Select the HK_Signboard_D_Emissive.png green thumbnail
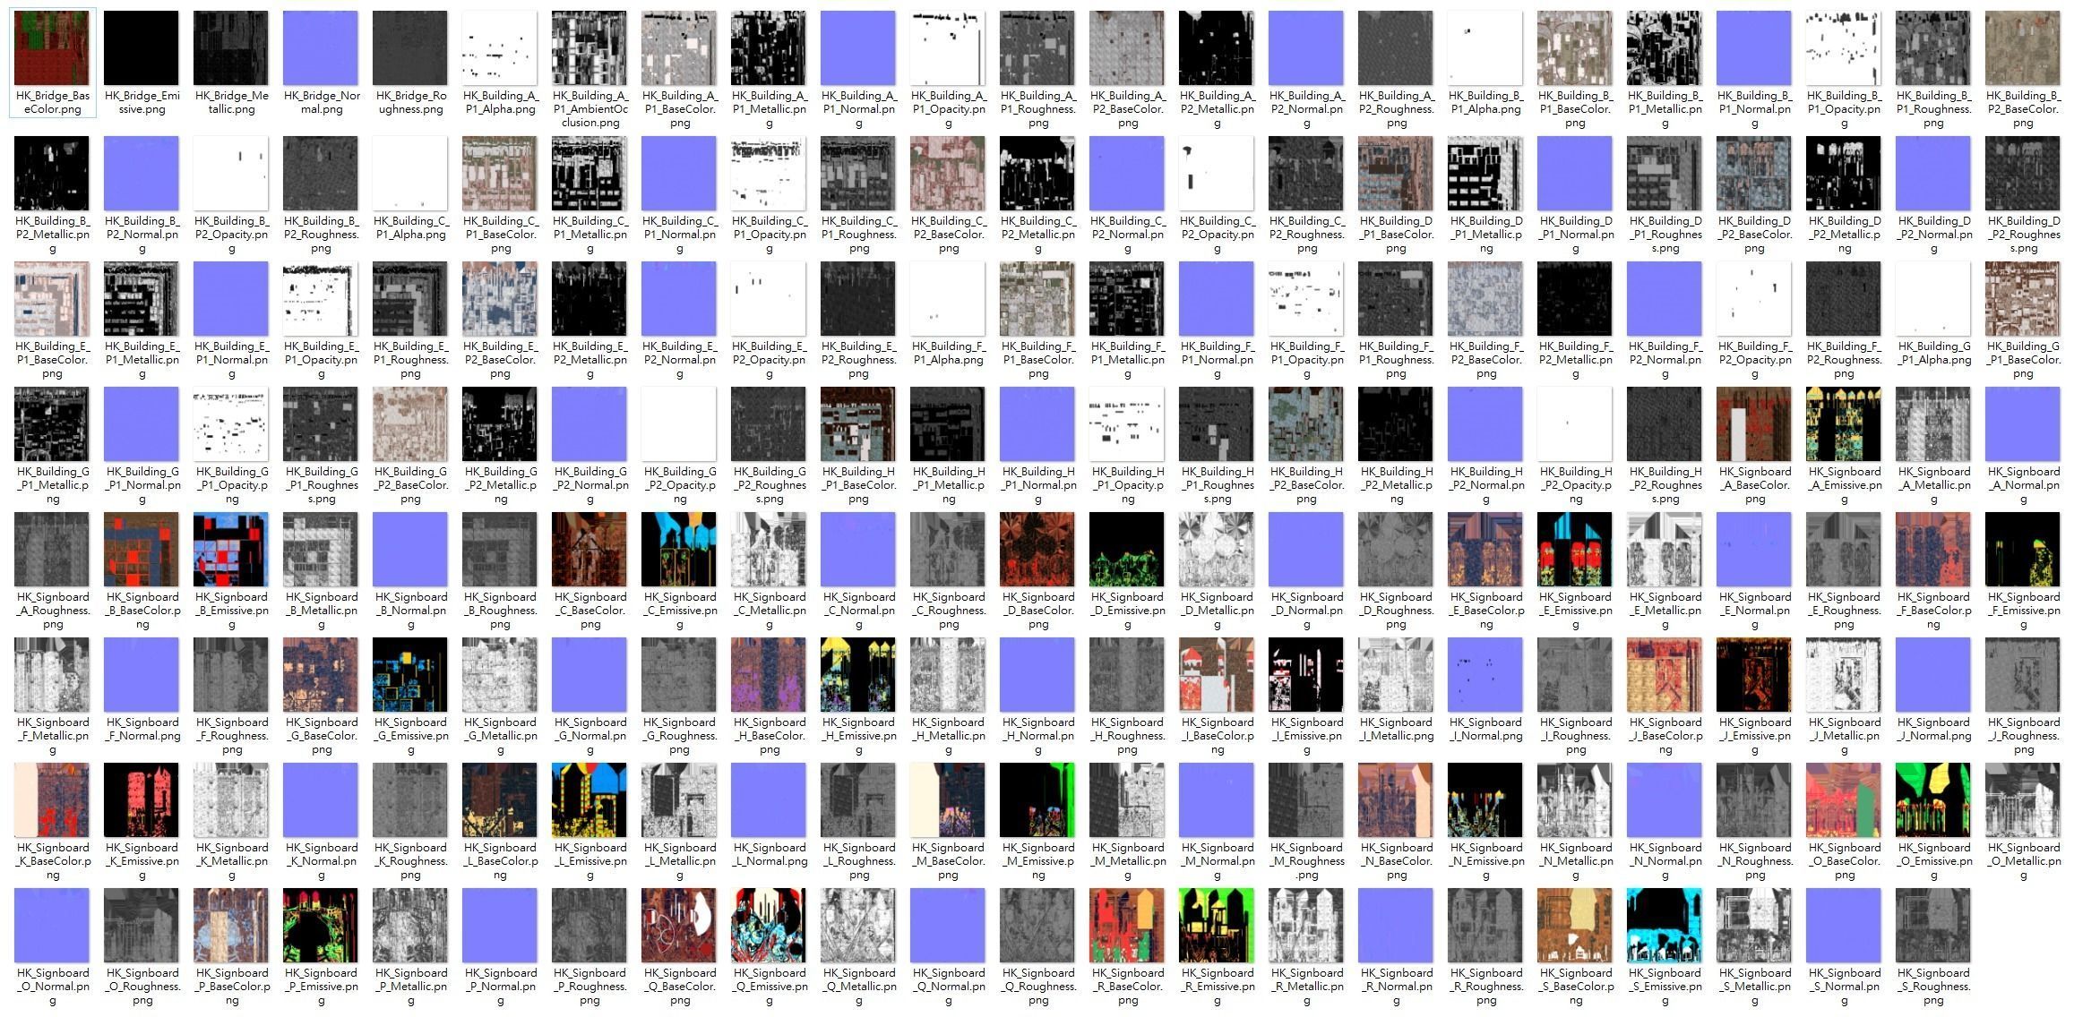 point(1127,550)
